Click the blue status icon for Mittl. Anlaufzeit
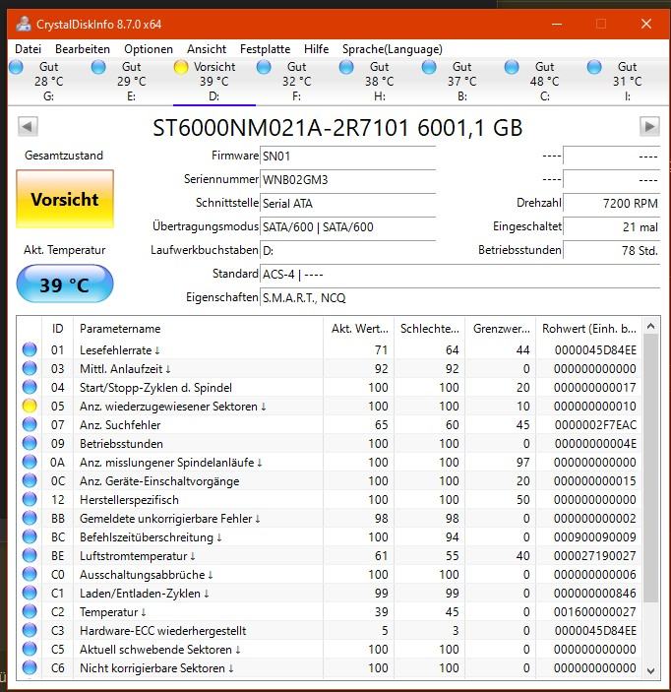 [30, 368]
